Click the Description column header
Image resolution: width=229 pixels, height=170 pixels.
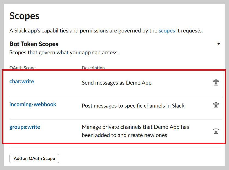click(x=93, y=68)
